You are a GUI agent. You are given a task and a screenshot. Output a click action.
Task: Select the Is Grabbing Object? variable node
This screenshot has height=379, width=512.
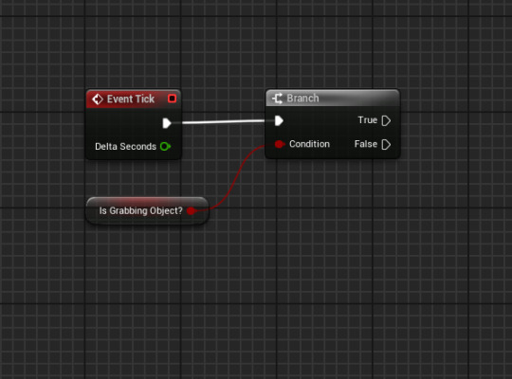click(147, 211)
